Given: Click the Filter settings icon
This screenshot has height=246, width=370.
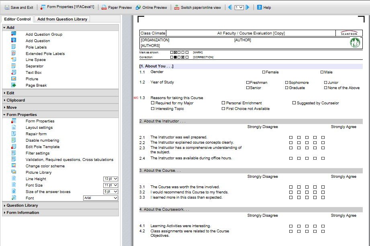Looking at the screenshot, I should (x=14, y=153).
